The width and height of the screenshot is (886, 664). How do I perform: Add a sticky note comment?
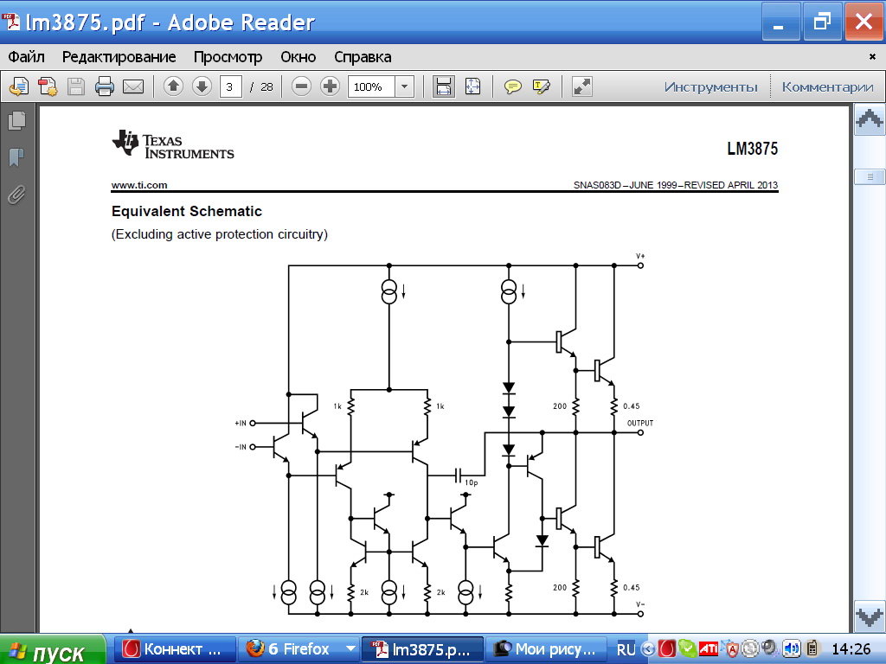tap(513, 86)
